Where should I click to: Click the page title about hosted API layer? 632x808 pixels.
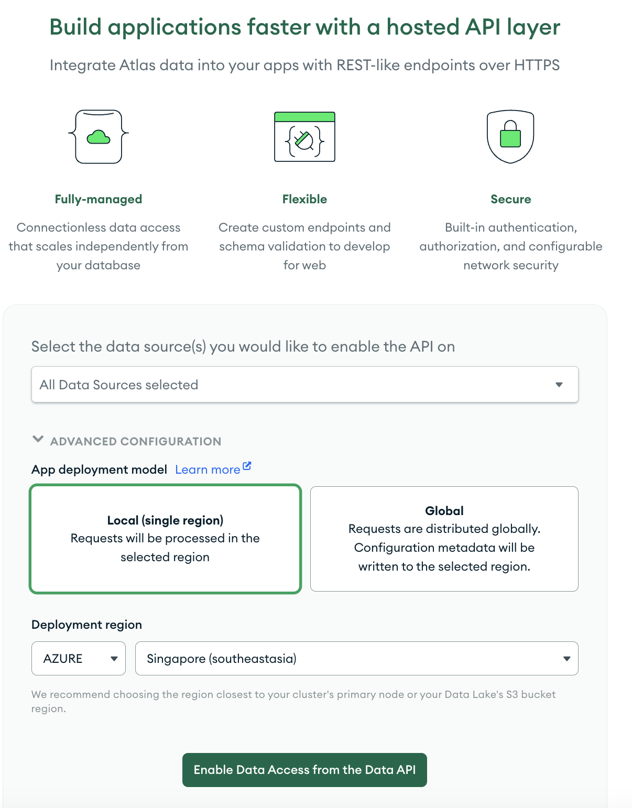304,27
